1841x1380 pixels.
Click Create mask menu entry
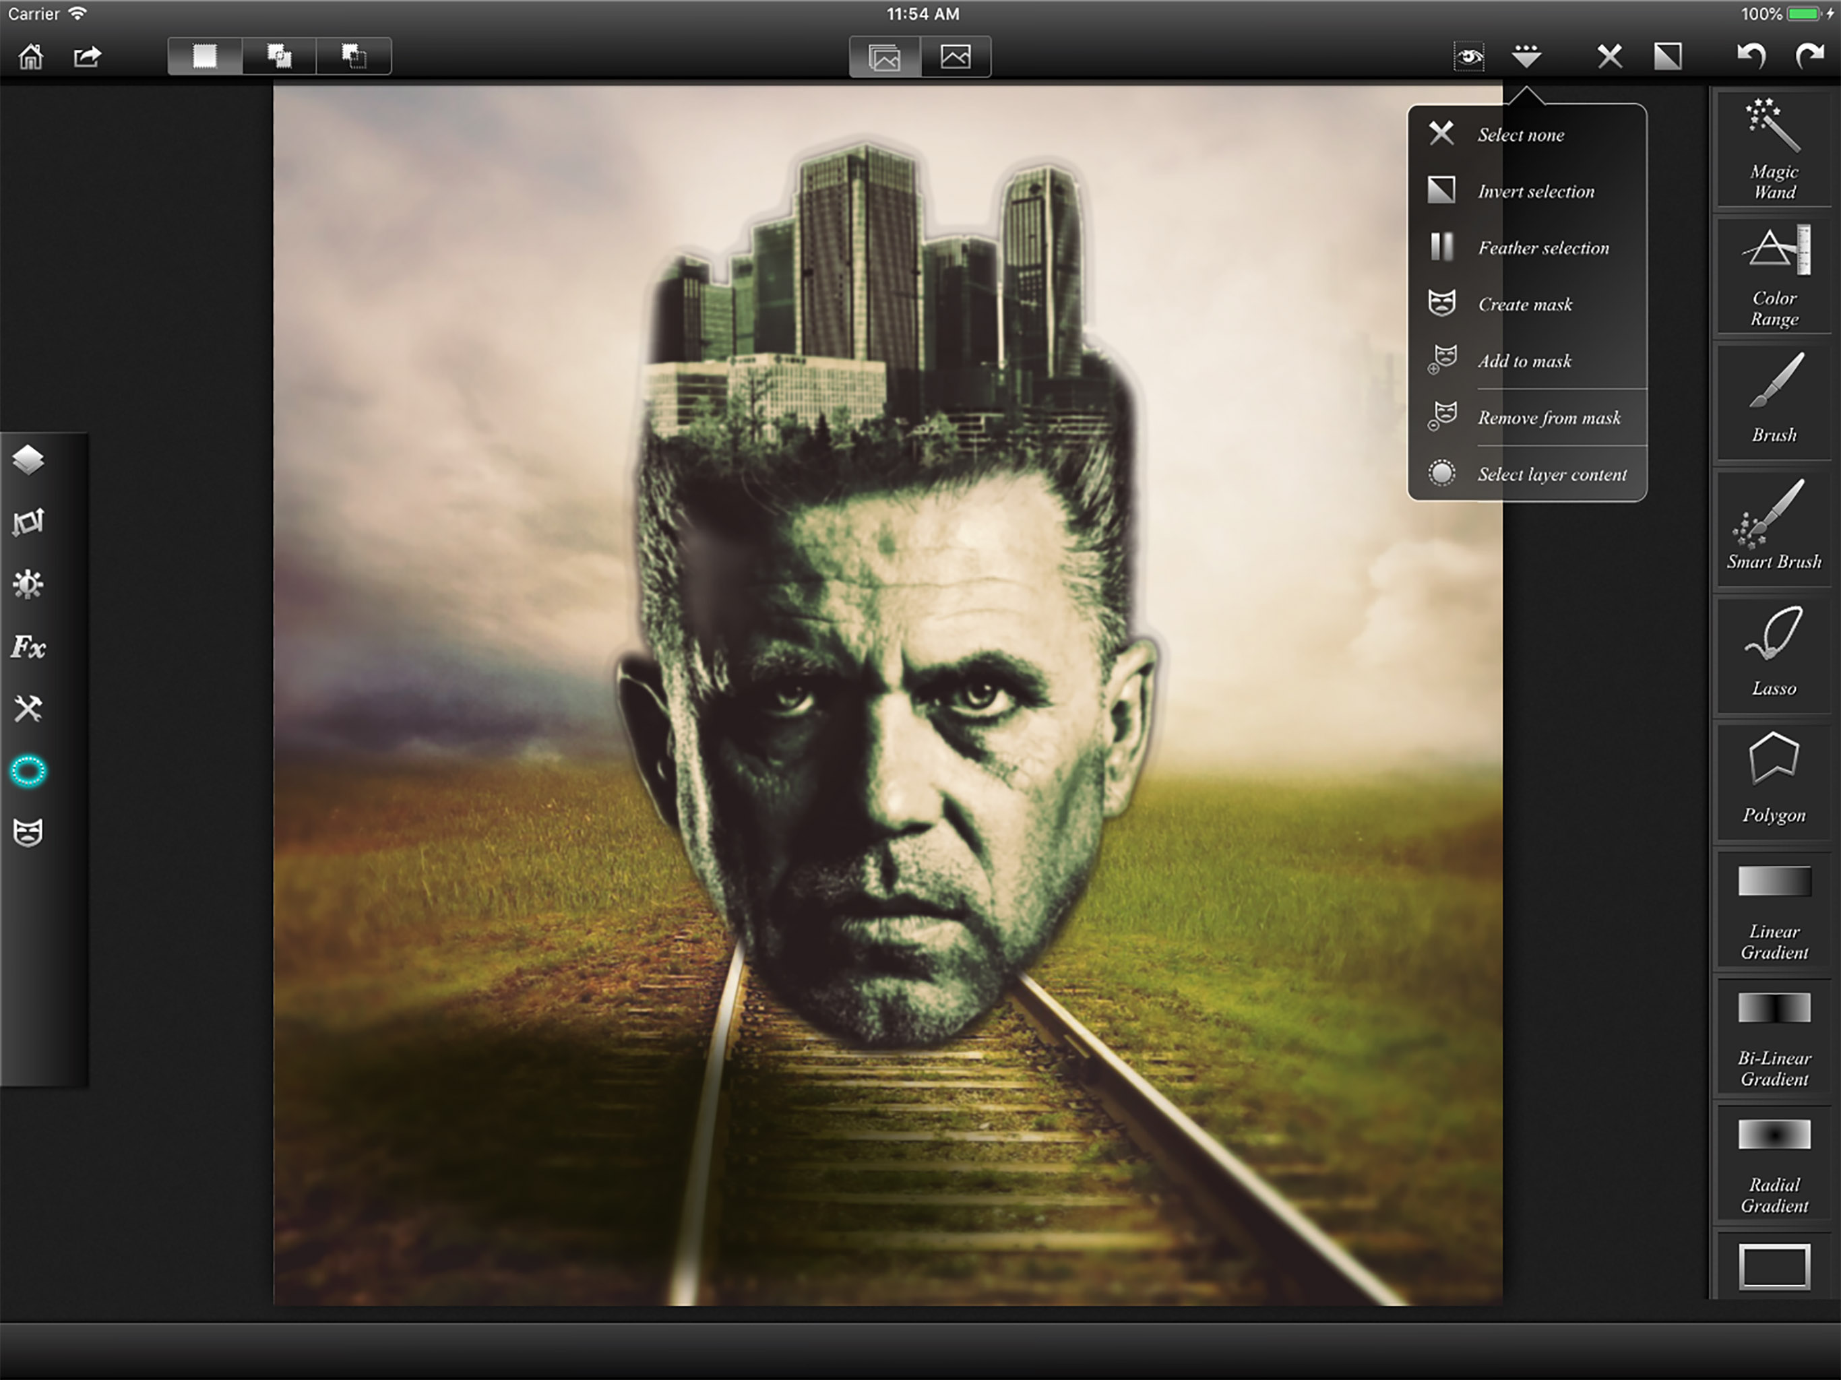coord(1525,305)
